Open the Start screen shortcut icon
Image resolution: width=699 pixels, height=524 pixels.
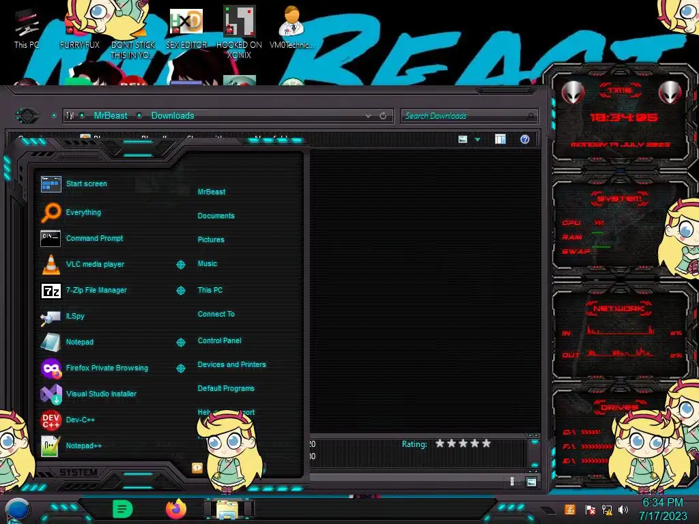(x=51, y=184)
